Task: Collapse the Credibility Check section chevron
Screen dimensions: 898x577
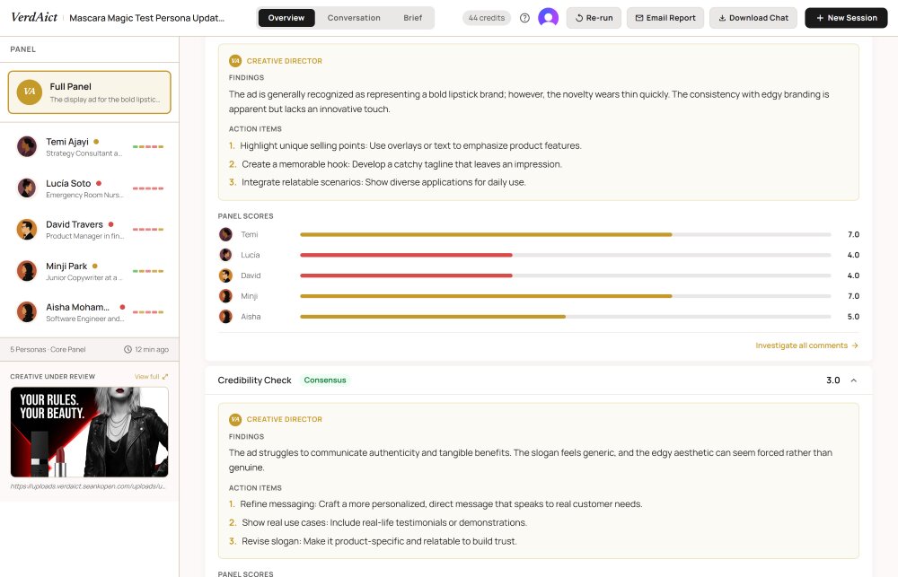Action: 853,380
